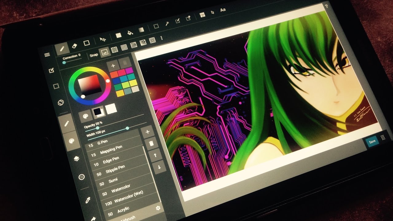Move brush up with the up arrow
The image size is (393, 221).
click(x=155, y=155)
